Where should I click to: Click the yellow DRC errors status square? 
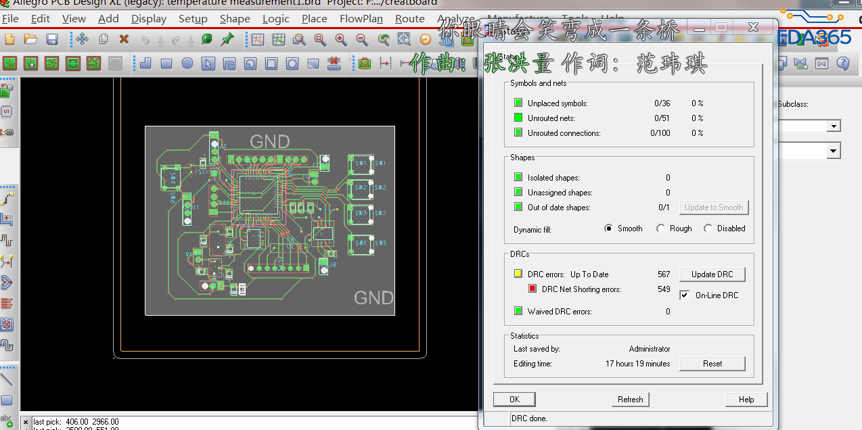pos(518,274)
